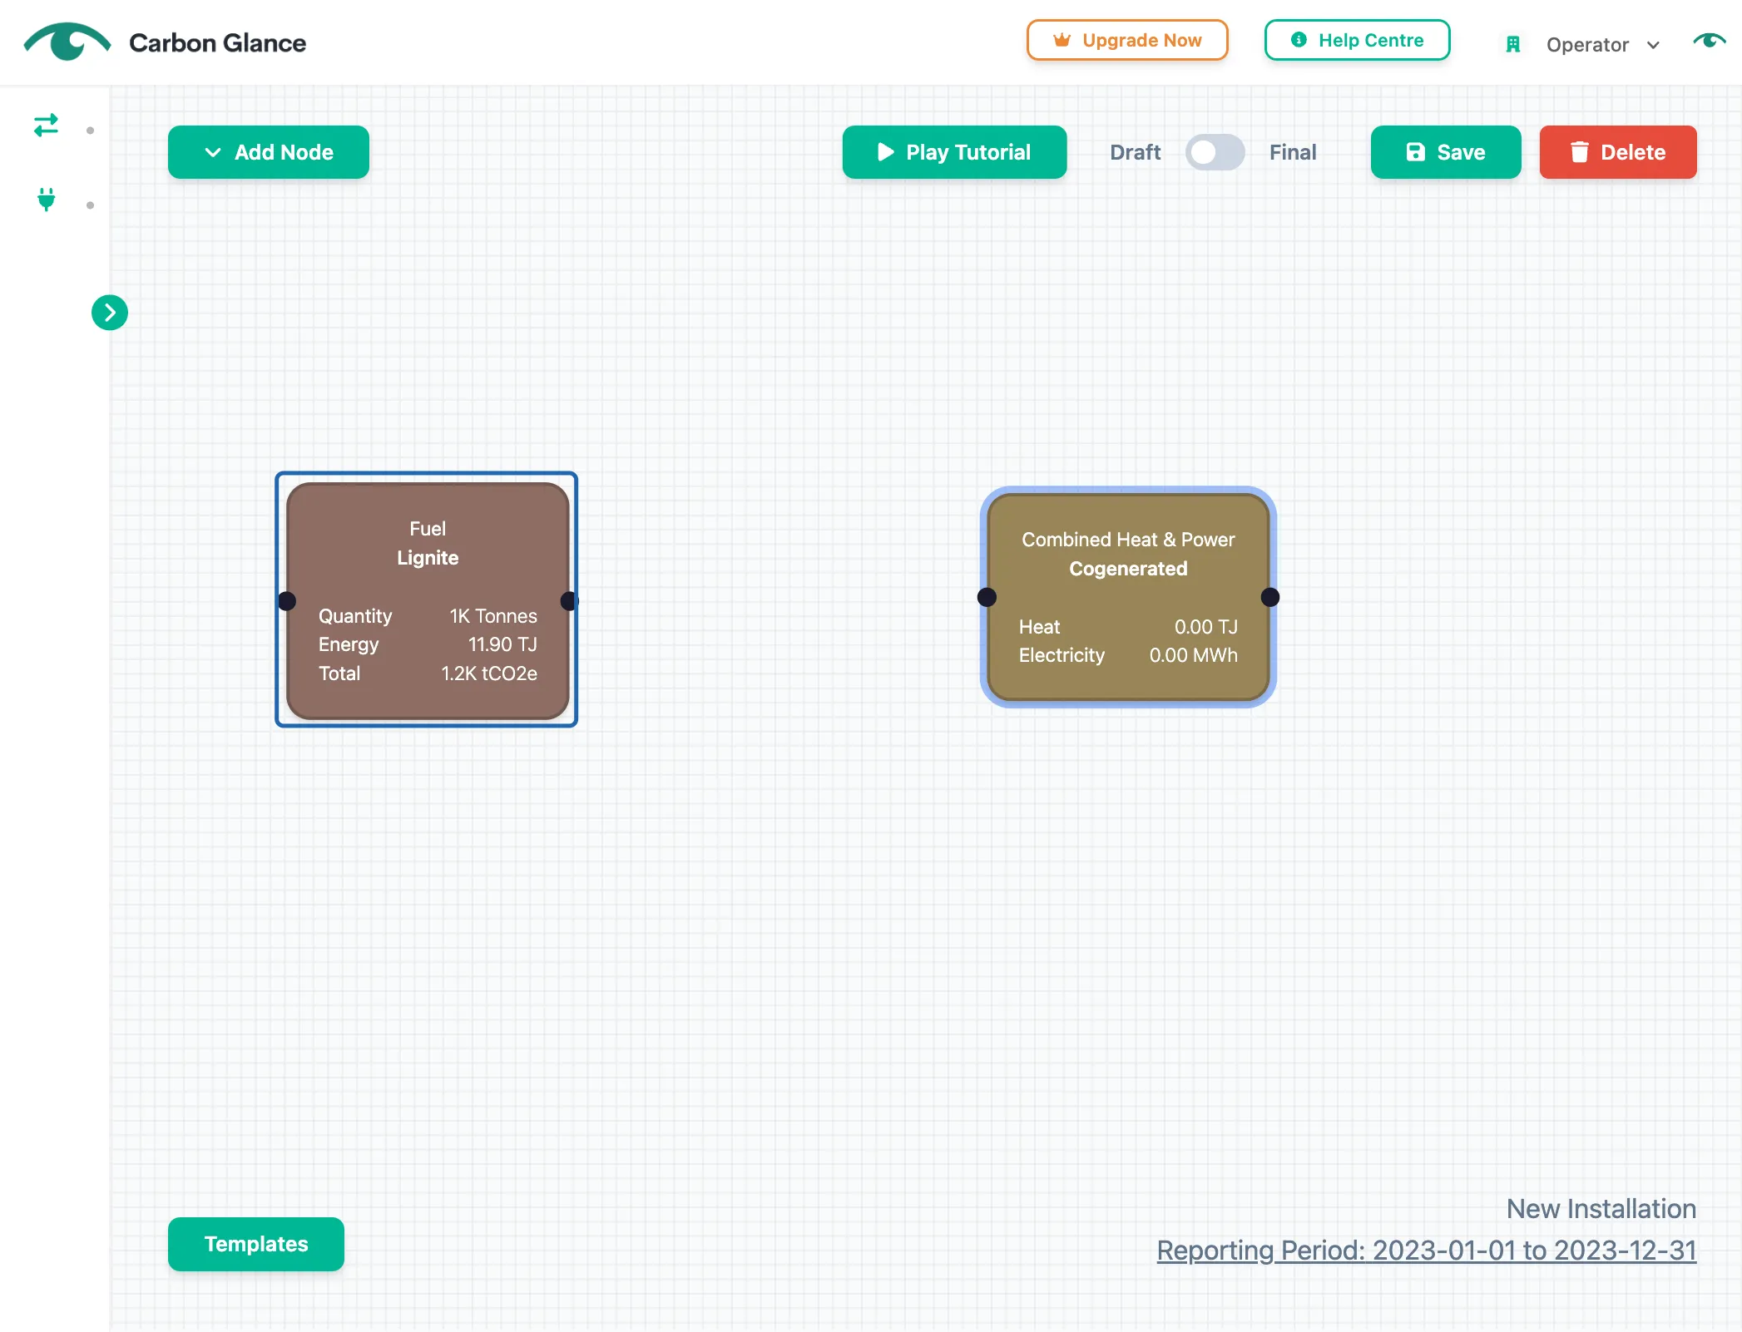The width and height of the screenshot is (1742, 1332).
Task: Click the building icon beside Operator
Action: pyautogui.click(x=1513, y=45)
